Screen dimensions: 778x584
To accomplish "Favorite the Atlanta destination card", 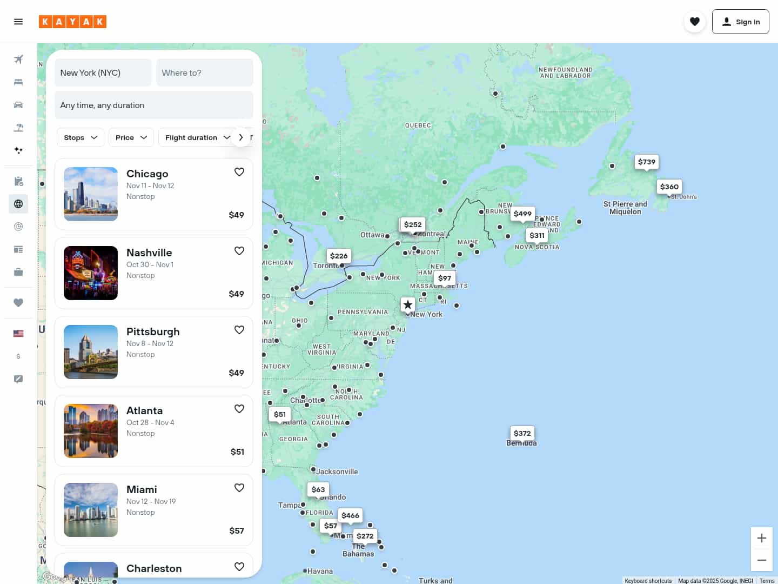I will (239, 409).
